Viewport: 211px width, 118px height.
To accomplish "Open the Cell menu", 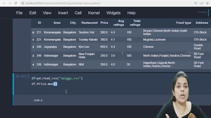I will pyautogui.click(x=78, y=13).
